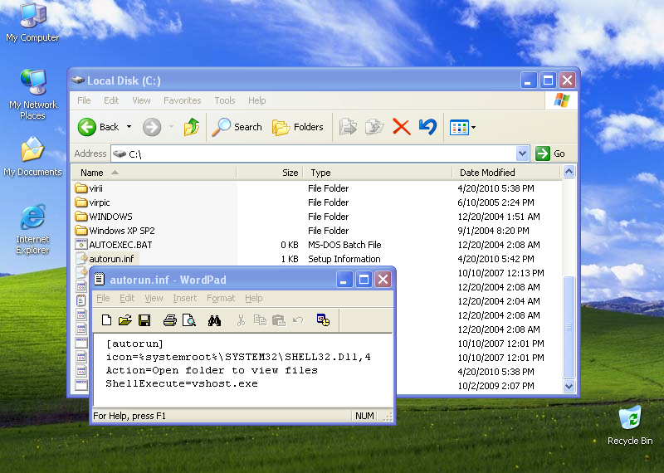This screenshot has height=473, width=664.
Task: Save the document via WordPad's floppy icon
Action: 144,320
